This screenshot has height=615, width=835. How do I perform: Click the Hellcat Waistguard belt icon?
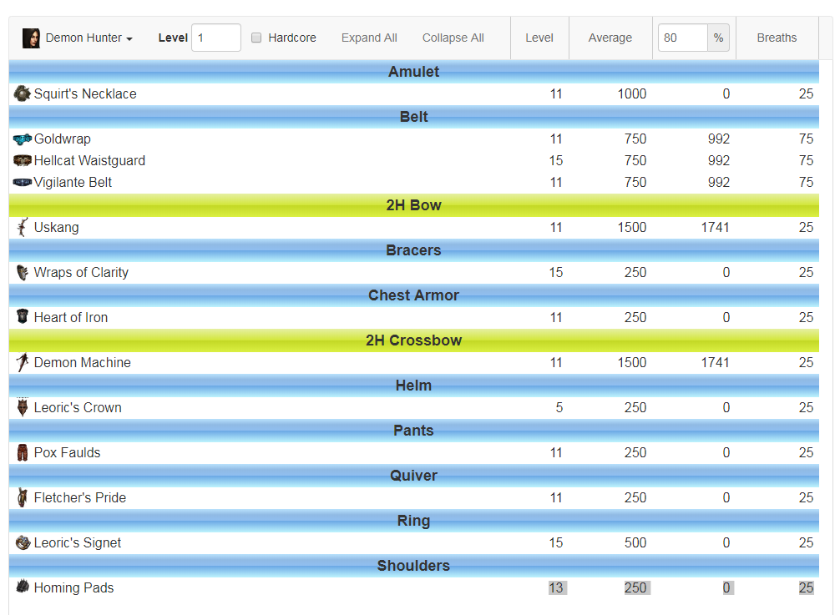point(22,161)
